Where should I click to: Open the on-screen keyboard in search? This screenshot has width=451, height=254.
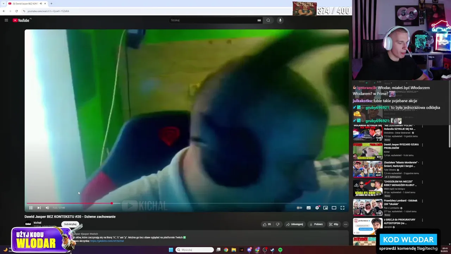tap(259, 20)
